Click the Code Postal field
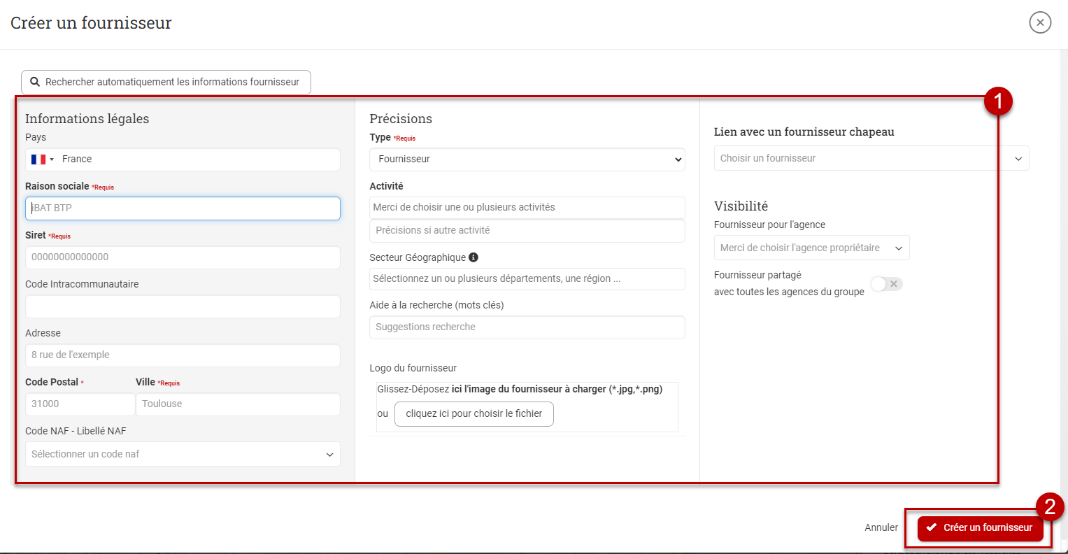This screenshot has height=554, width=1068. click(80, 404)
